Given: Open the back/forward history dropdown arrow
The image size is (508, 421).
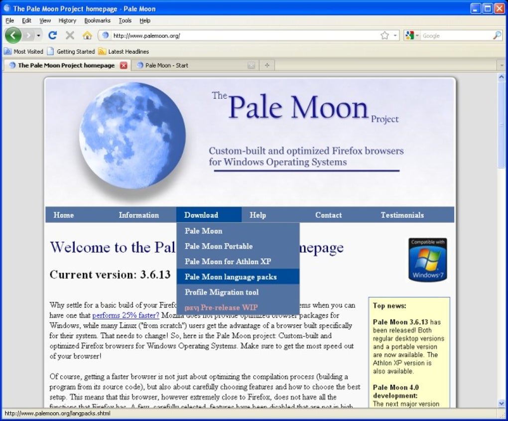Looking at the screenshot, I should point(38,35).
